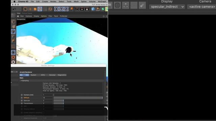Screen dimensions: 216x121
Task: Click the recent tools reset PSR icon
Action: pyautogui.click(x=50, y=9)
